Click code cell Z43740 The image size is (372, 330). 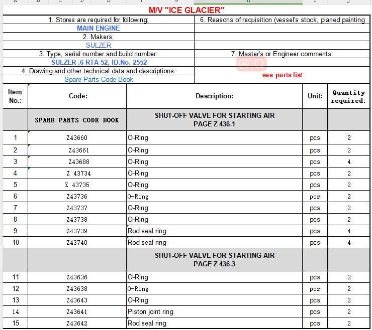(x=77, y=243)
